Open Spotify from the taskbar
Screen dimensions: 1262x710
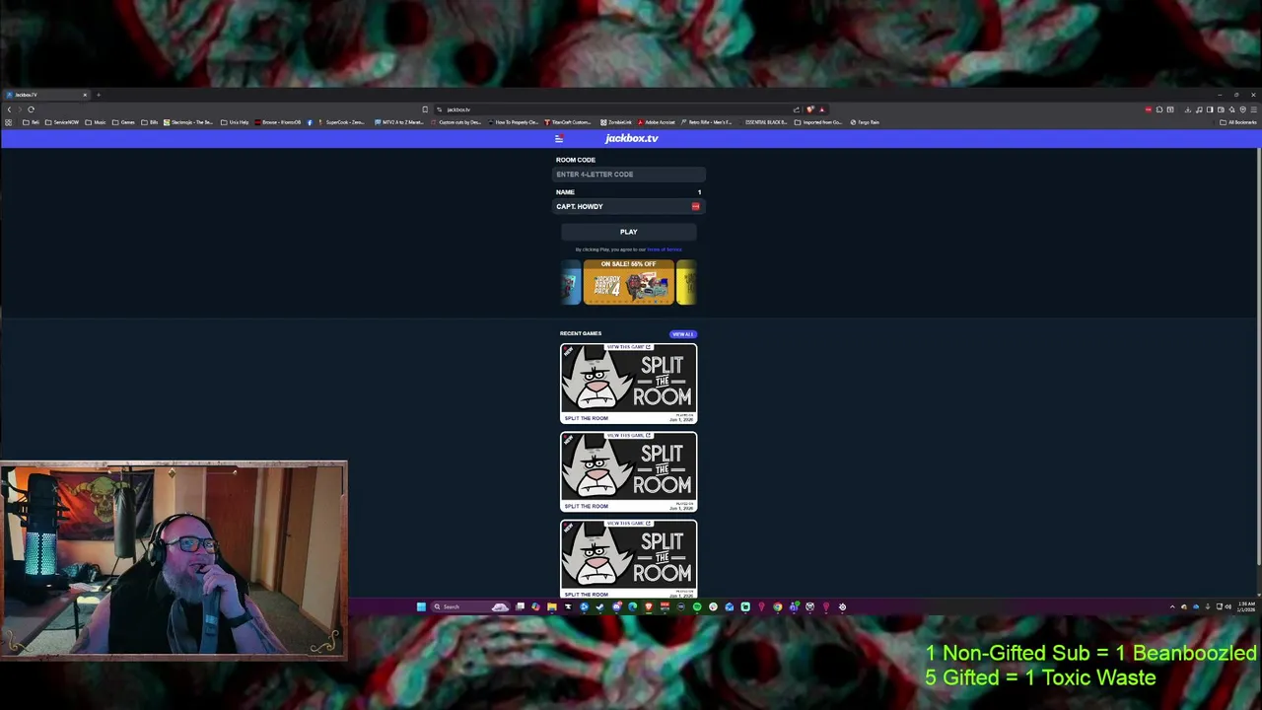point(697,606)
